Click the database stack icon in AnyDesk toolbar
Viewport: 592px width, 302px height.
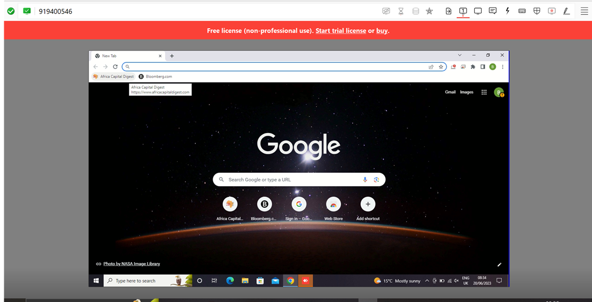coord(416,11)
